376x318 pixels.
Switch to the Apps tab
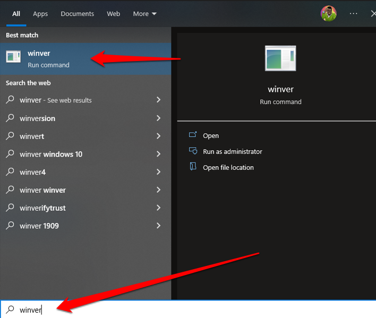click(40, 14)
